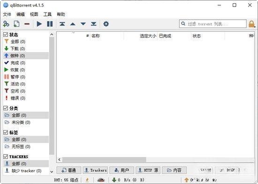Viewport: 258px width, 184px height.
Task: Switch to the HTTP 源 tab
Action: tap(148, 170)
